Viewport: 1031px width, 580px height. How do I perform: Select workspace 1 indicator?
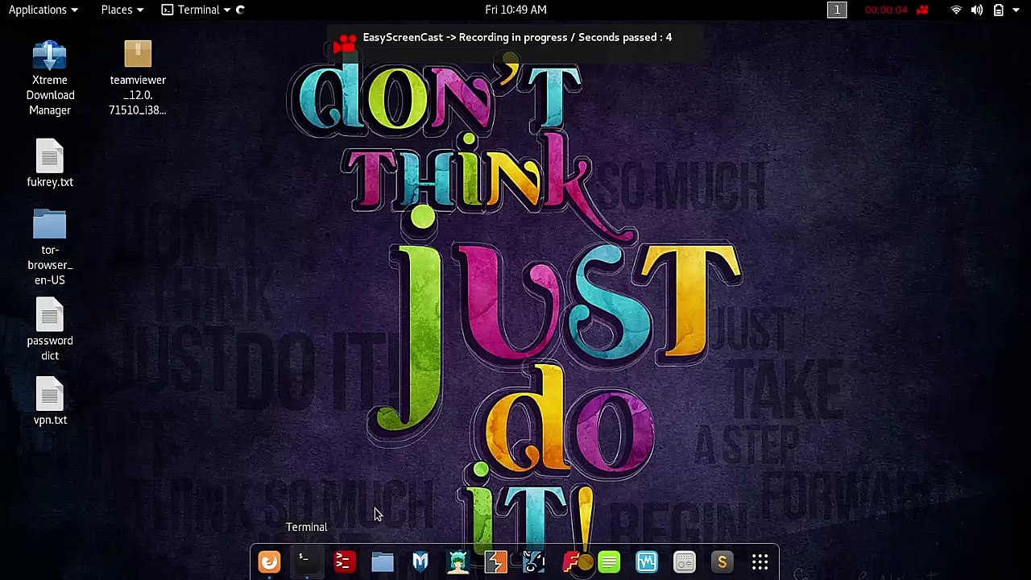click(837, 10)
